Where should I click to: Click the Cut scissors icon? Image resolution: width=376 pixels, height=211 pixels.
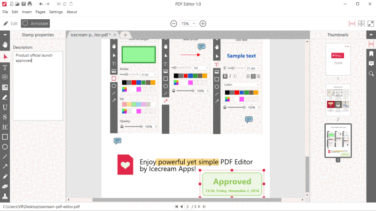tap(58, 4)
